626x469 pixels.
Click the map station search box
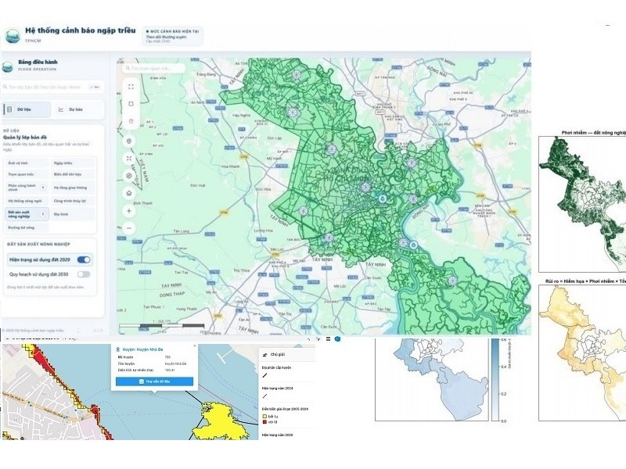153,68
